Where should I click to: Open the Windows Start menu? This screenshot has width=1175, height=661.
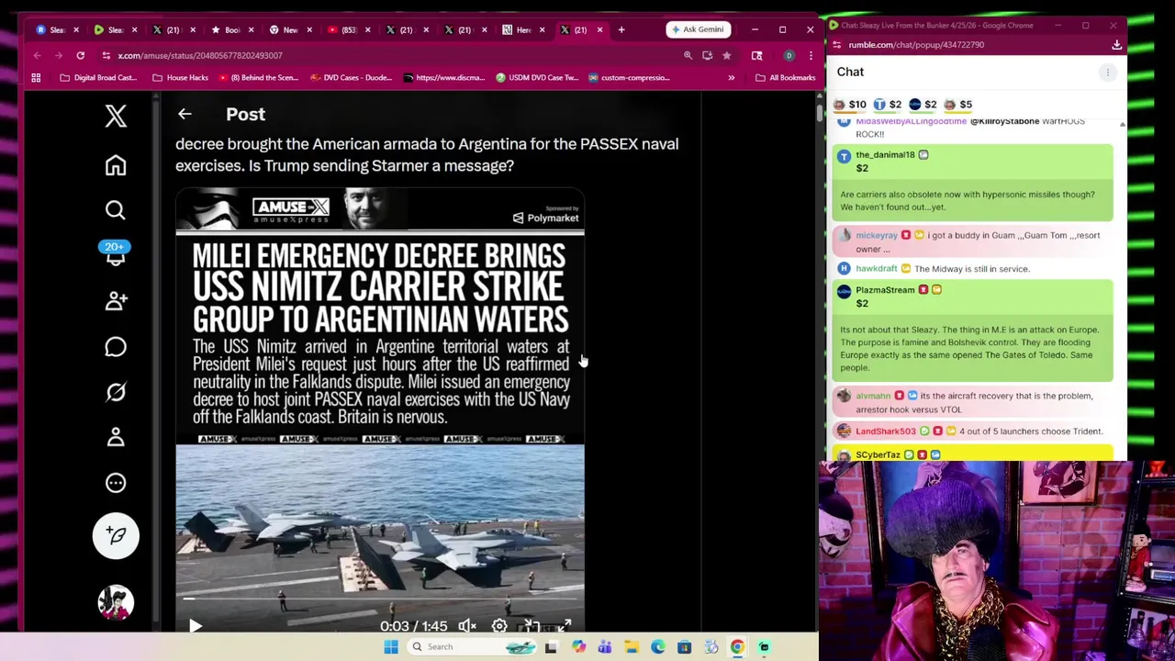[x=391, y=646]
